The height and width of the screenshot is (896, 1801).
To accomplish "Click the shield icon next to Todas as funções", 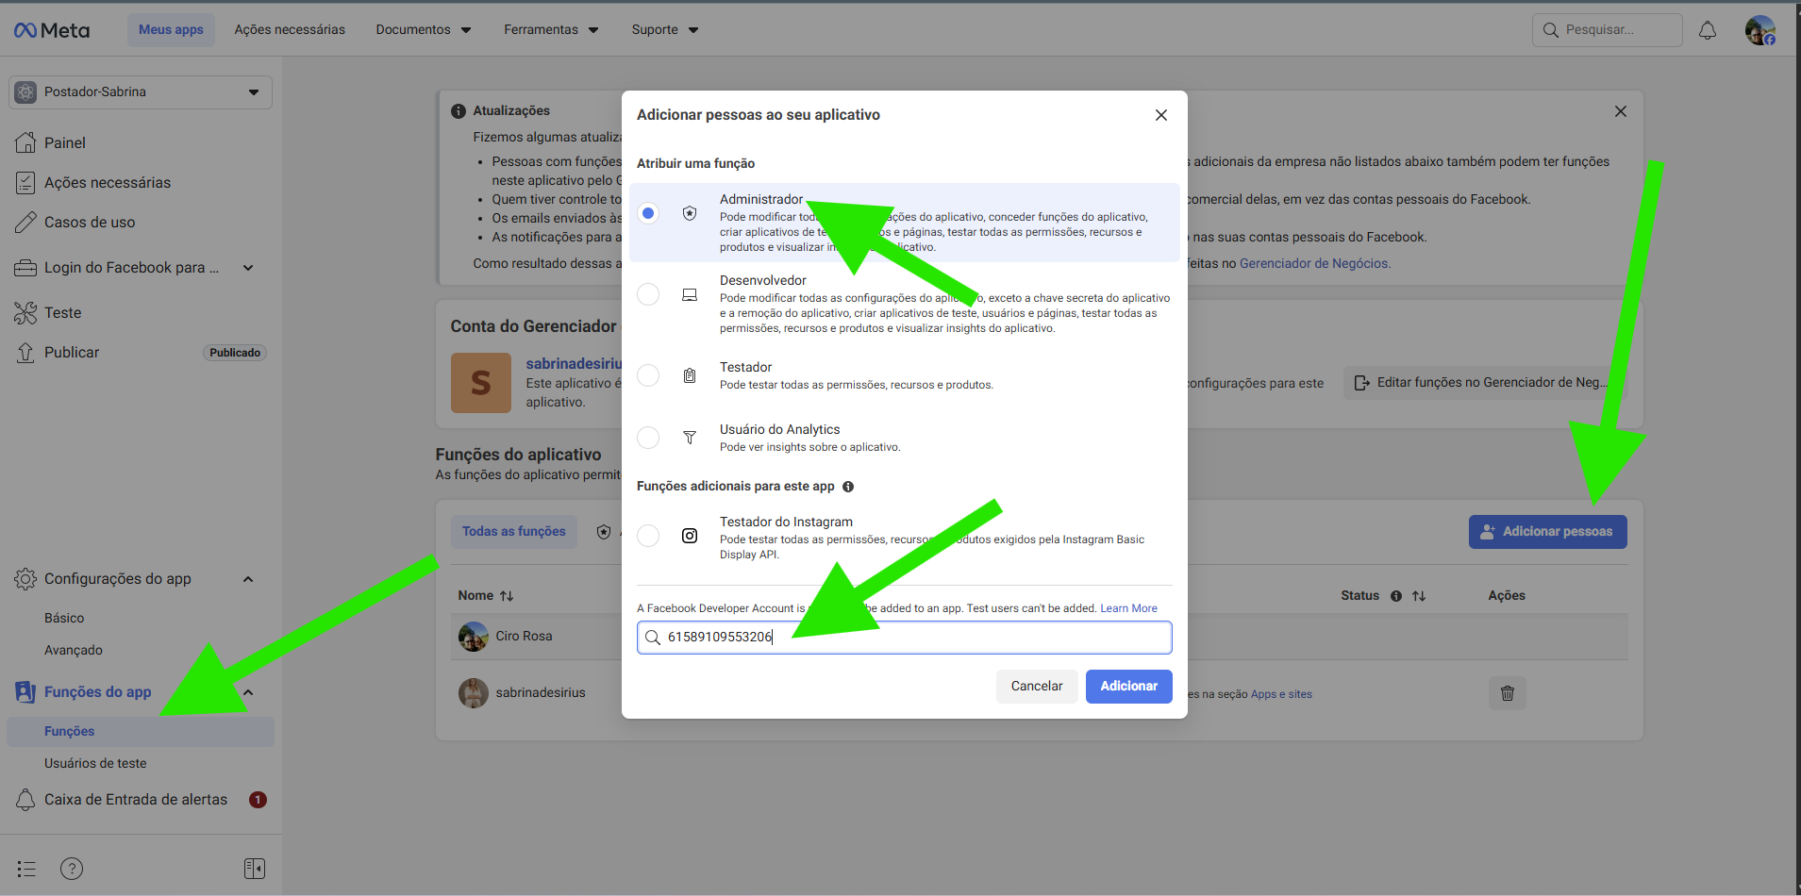I will click(604, 532).
